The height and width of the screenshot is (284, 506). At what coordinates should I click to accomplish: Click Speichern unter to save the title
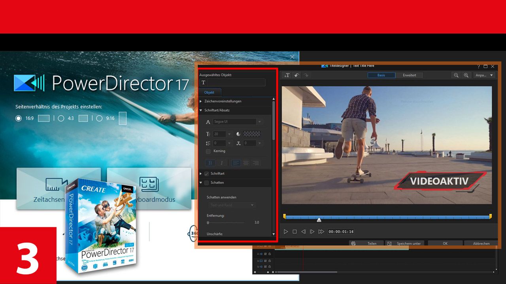tap(408, 243)
